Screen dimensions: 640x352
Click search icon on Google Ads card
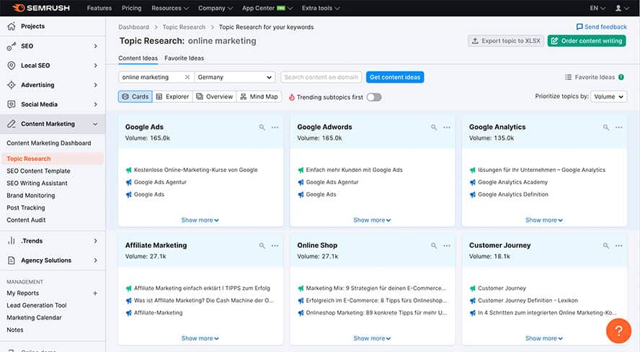tap(262, 127)
